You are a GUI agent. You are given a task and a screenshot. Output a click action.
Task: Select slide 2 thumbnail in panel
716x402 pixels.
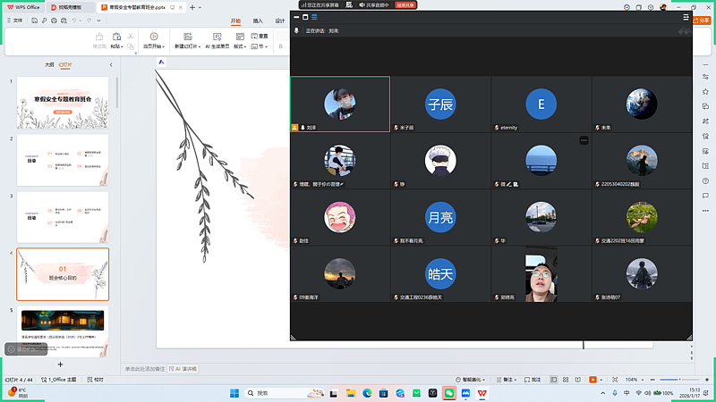point(63,160)
